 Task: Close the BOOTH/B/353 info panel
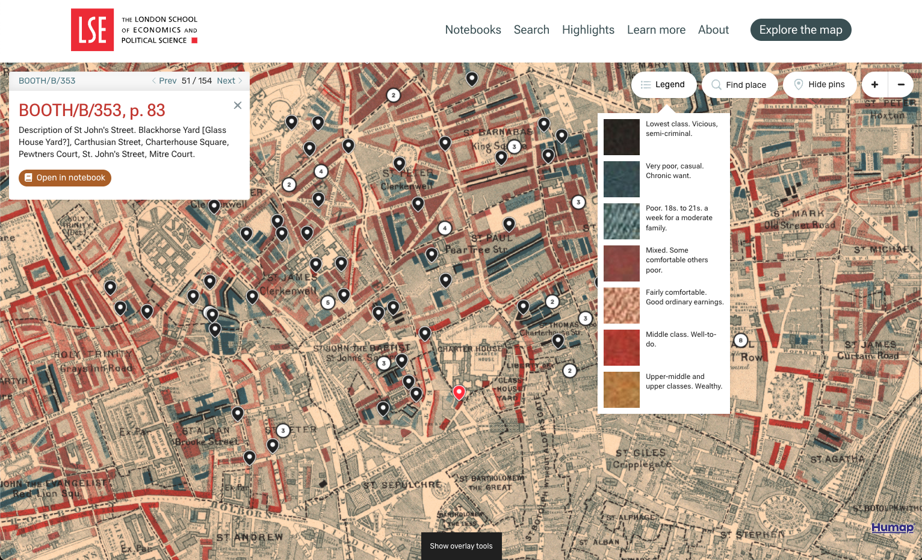238,105
